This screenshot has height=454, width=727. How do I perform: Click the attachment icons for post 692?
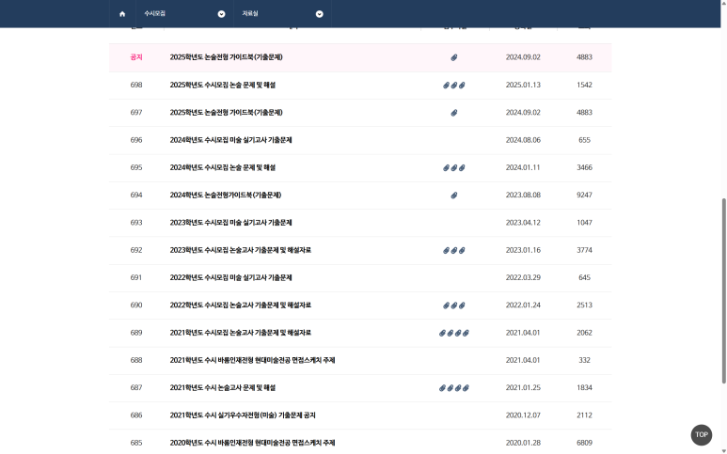tap(454, 250)
